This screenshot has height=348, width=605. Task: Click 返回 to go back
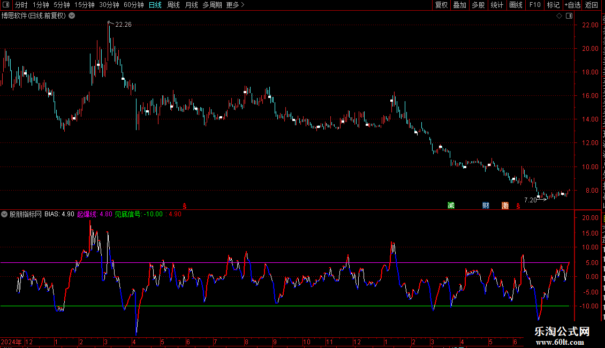(x=591, y=5)
